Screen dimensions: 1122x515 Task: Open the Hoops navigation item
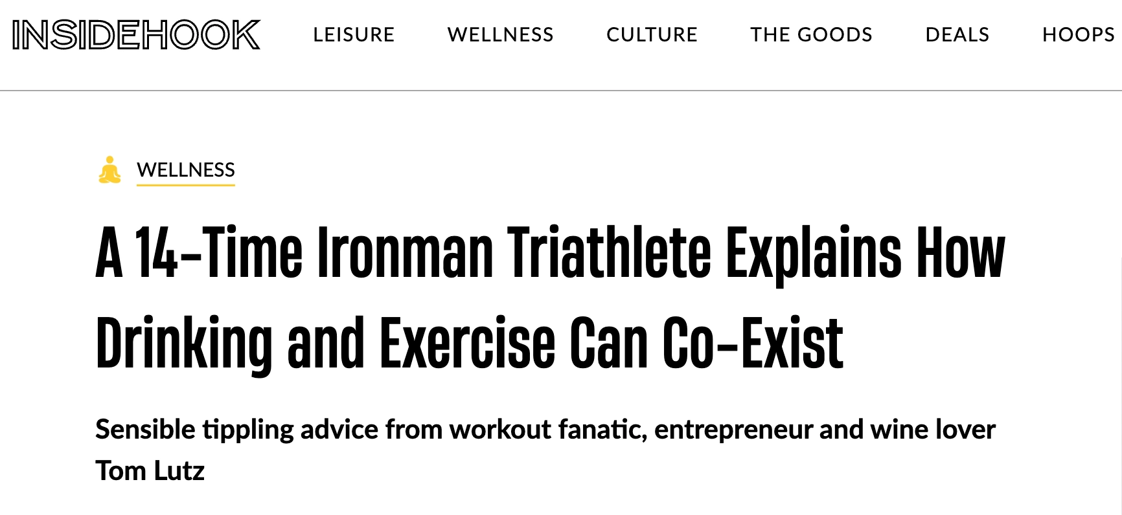click(1078, 35)
